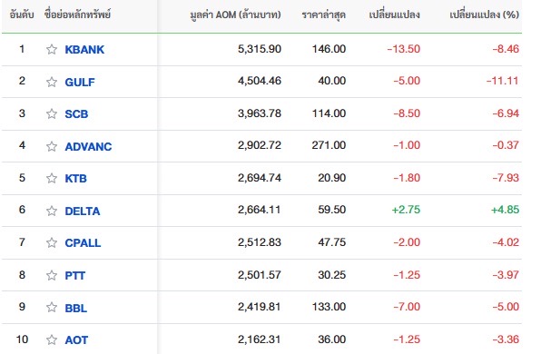Sort by มูลค่า AOM (ล้านบาท) column
This screenshot has width=541, height=354.
236,15
